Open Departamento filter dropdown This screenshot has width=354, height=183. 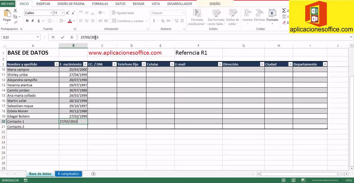coord(325,64)
